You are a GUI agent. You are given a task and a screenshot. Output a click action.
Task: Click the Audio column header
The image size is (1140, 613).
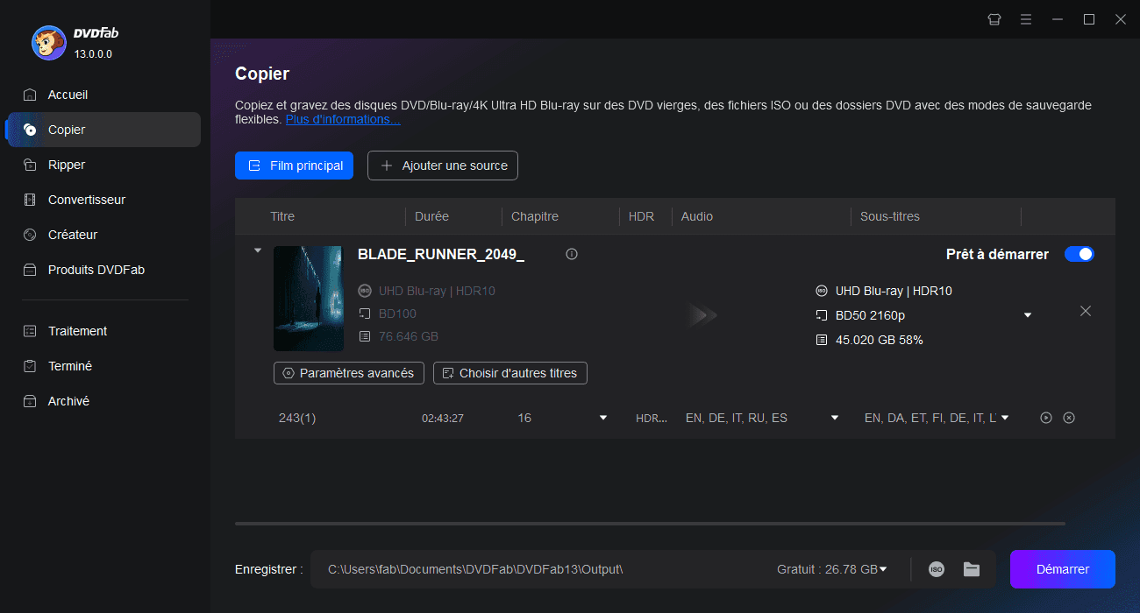(x=697, y=216)
